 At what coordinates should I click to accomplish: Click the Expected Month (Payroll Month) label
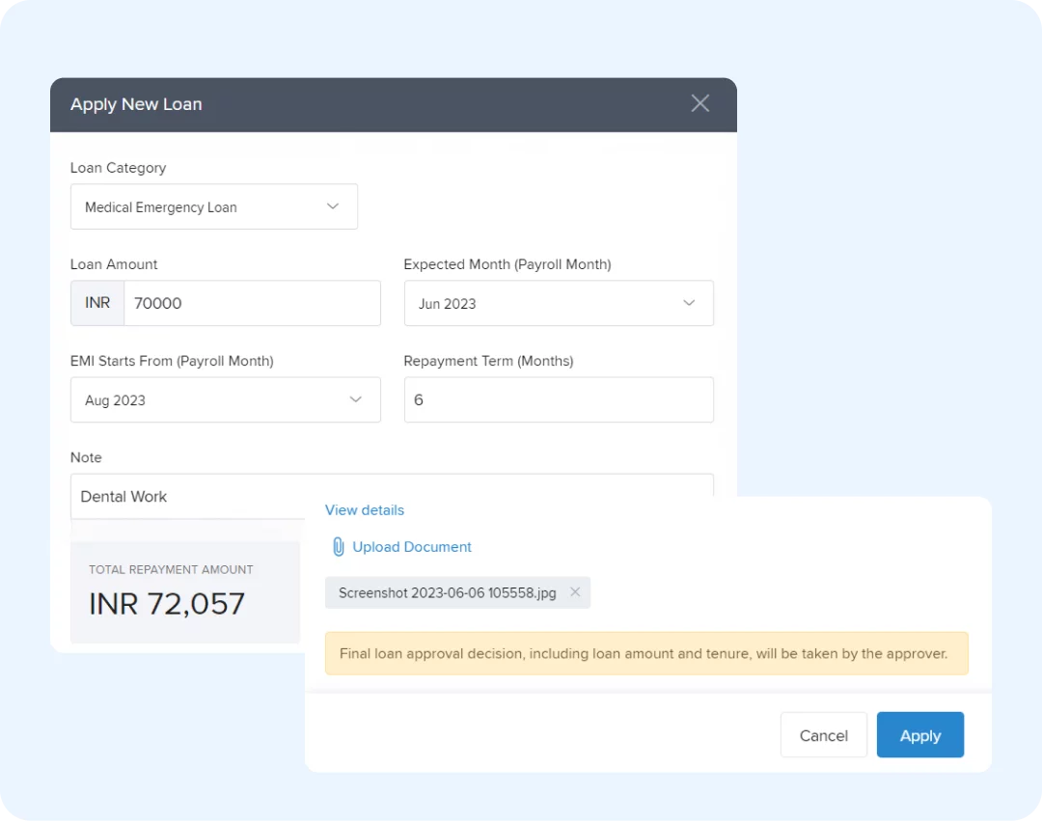507,264
